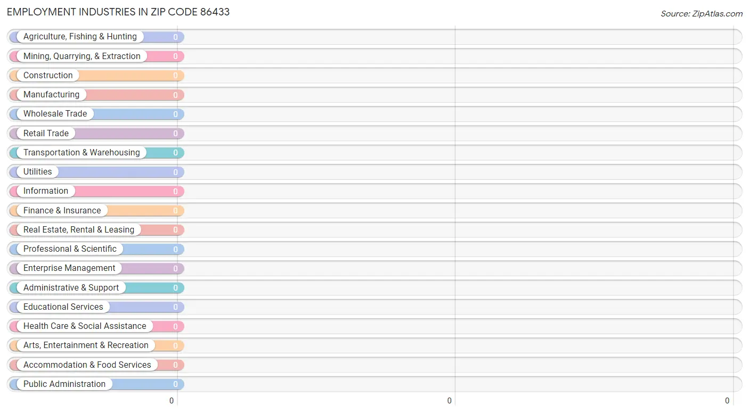The width and height of the screenshot is (749, 413).
Task: Select the Administrative & Support label
Action: click(x=71, y=287)
